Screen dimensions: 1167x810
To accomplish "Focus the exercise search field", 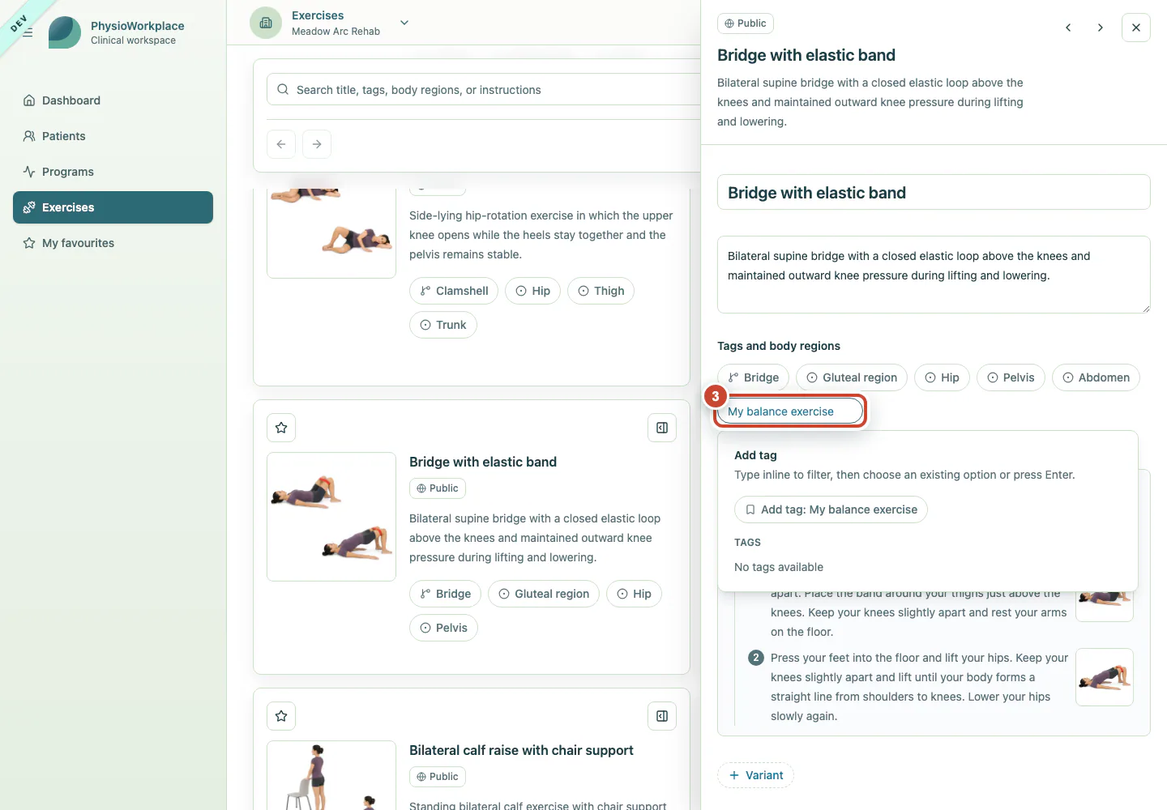I will point(484,90).
